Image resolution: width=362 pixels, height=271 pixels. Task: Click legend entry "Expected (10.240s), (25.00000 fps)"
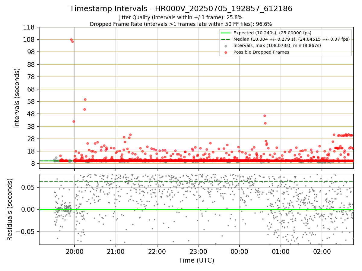click(x=272, y=33)
